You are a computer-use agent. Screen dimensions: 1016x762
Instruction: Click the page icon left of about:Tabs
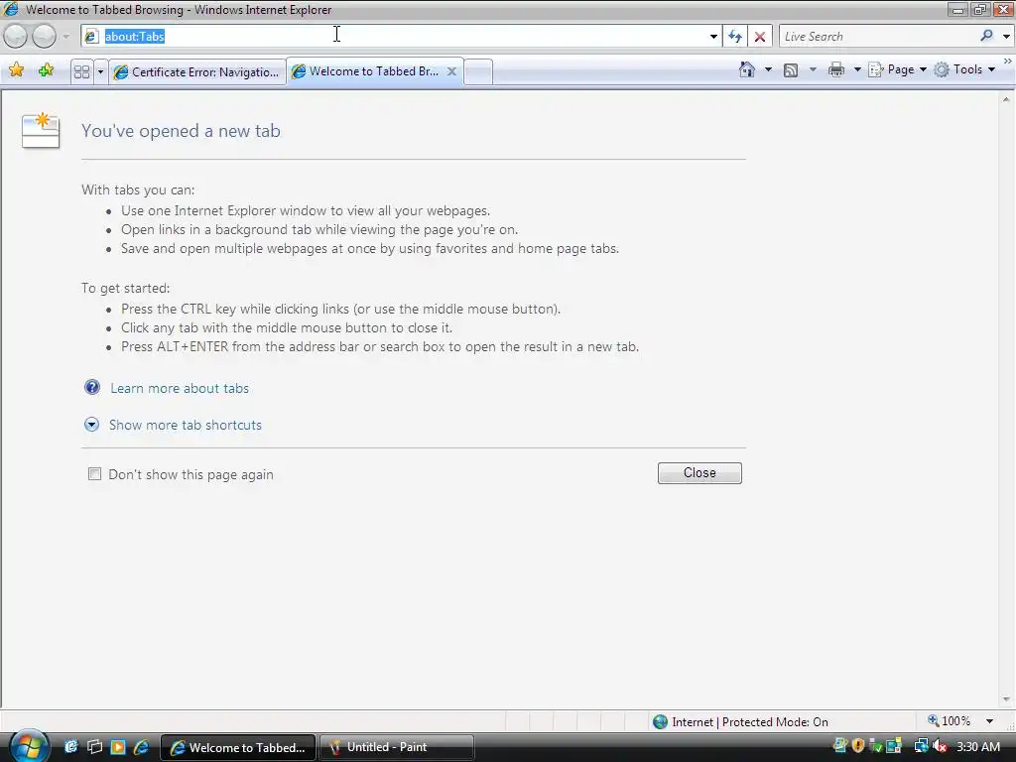coord(92,37)
